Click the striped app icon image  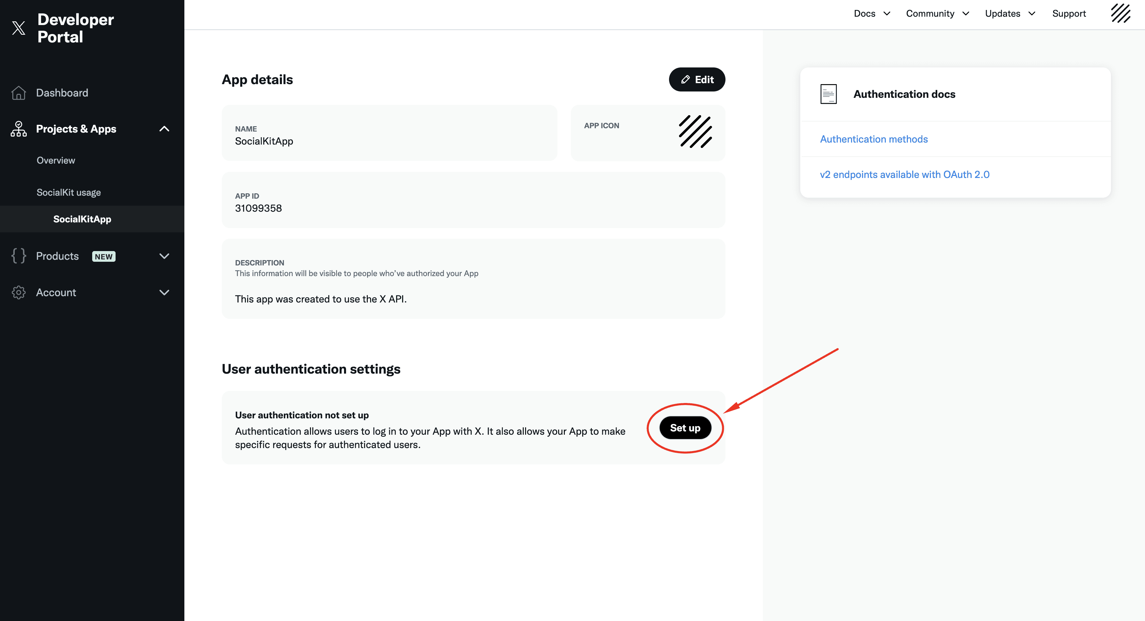(696, 132)
